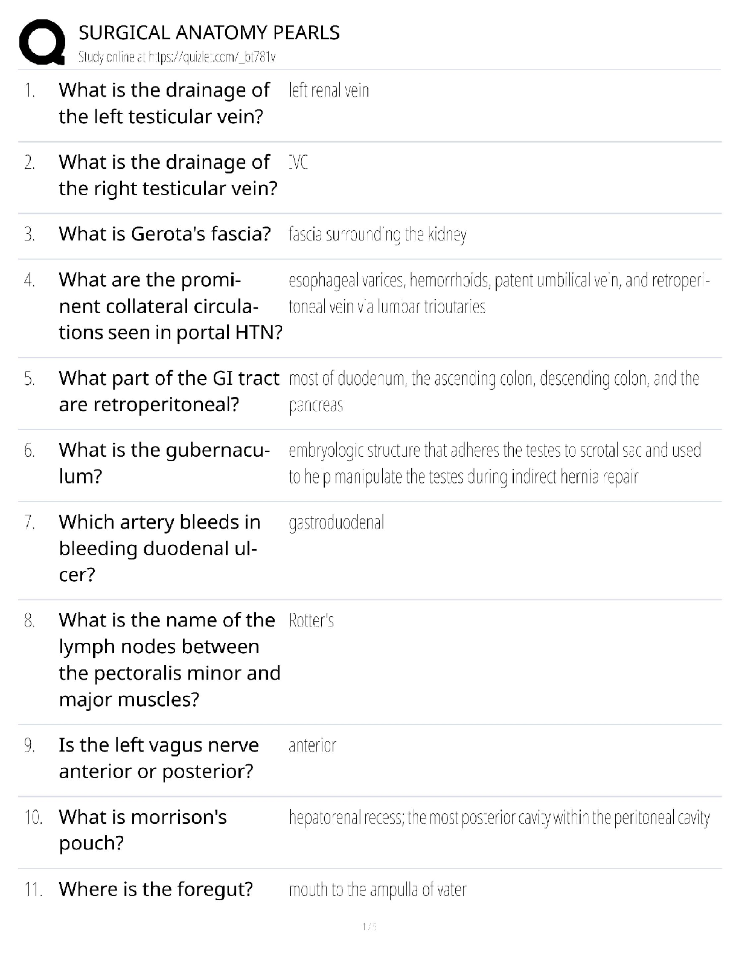Select the retroperitoneal GI tract question
Viewport: 739px width, 957px height.
click(169, 391)
